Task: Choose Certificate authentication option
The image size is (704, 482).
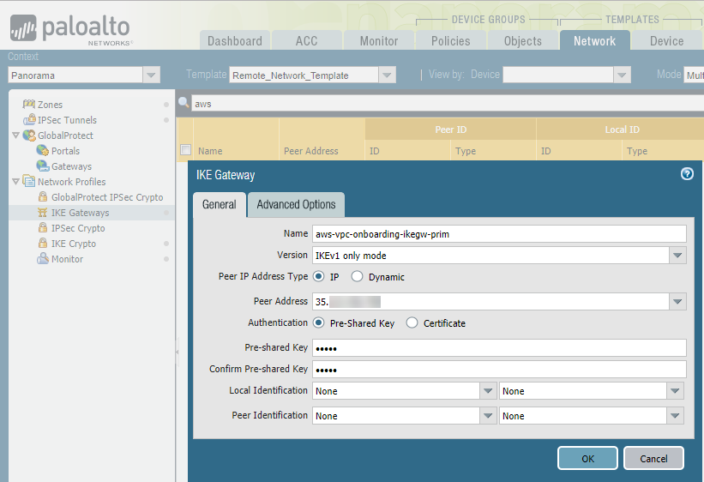Action: tap(412, 323)
